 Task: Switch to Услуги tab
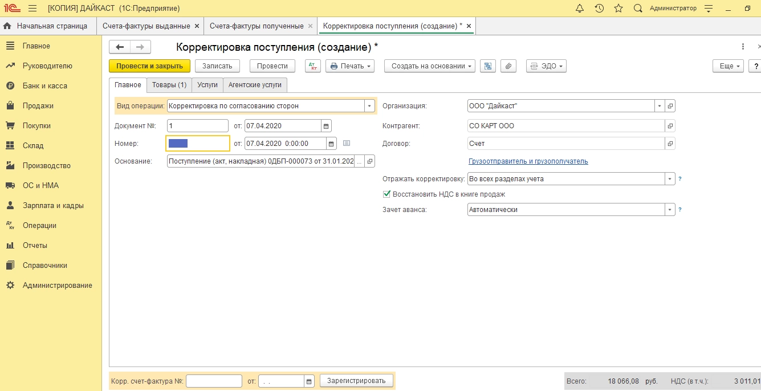[207, 85]
